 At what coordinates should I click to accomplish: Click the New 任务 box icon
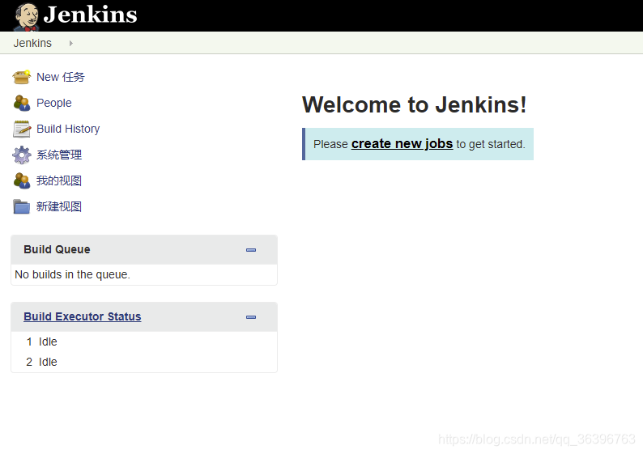tap(21, 77)
